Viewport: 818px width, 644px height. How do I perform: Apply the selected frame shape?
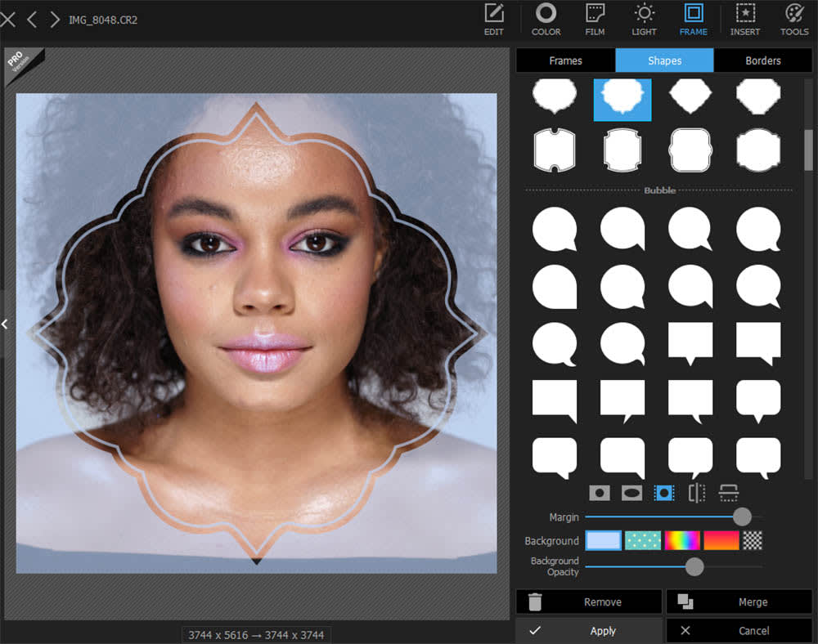coord(603,630)
